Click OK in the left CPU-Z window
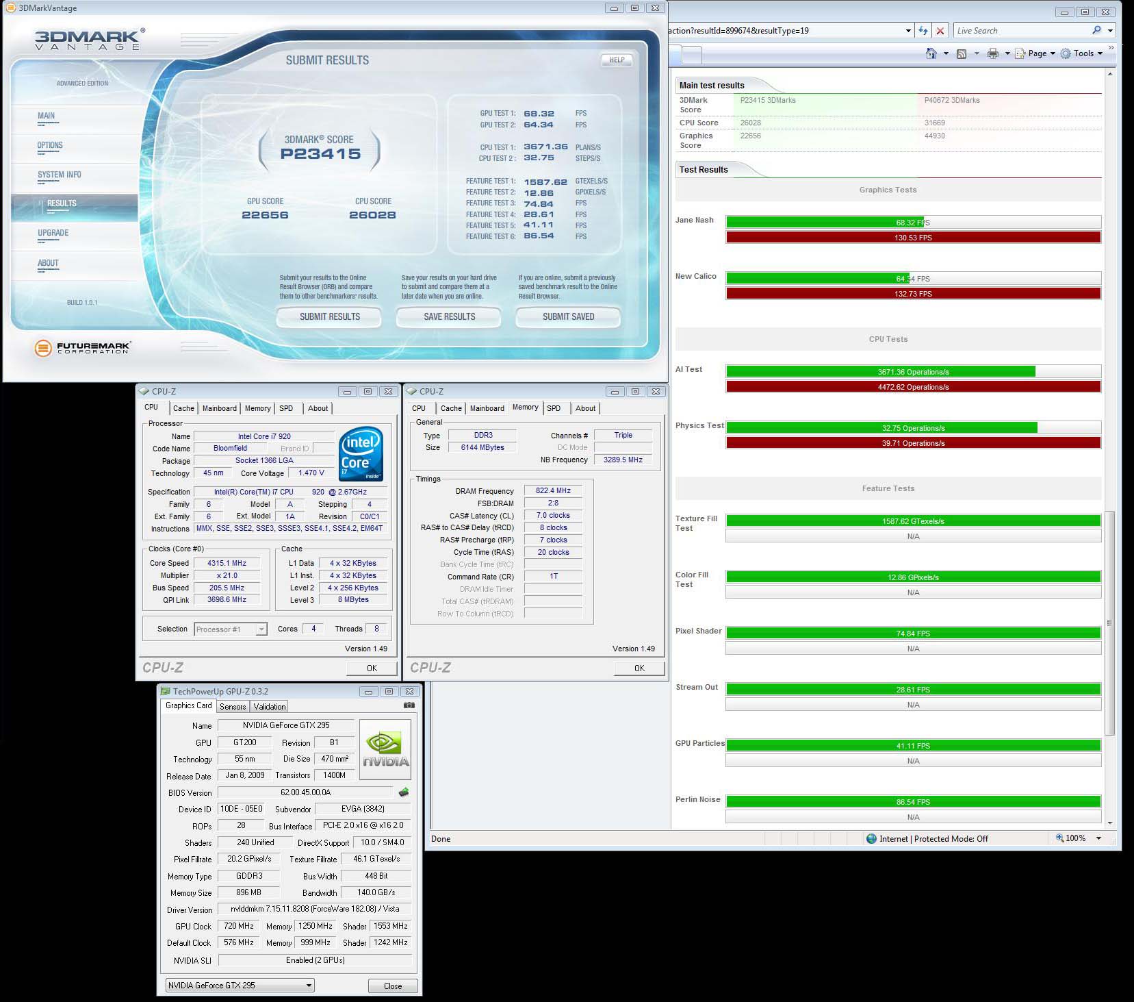The width and height of the screenshot is (1134, 1002). tap(372, 668)
